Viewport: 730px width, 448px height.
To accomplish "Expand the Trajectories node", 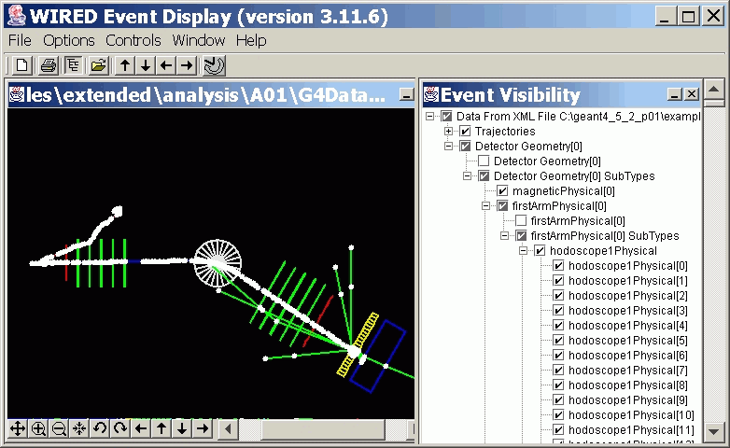I will 449,132.
